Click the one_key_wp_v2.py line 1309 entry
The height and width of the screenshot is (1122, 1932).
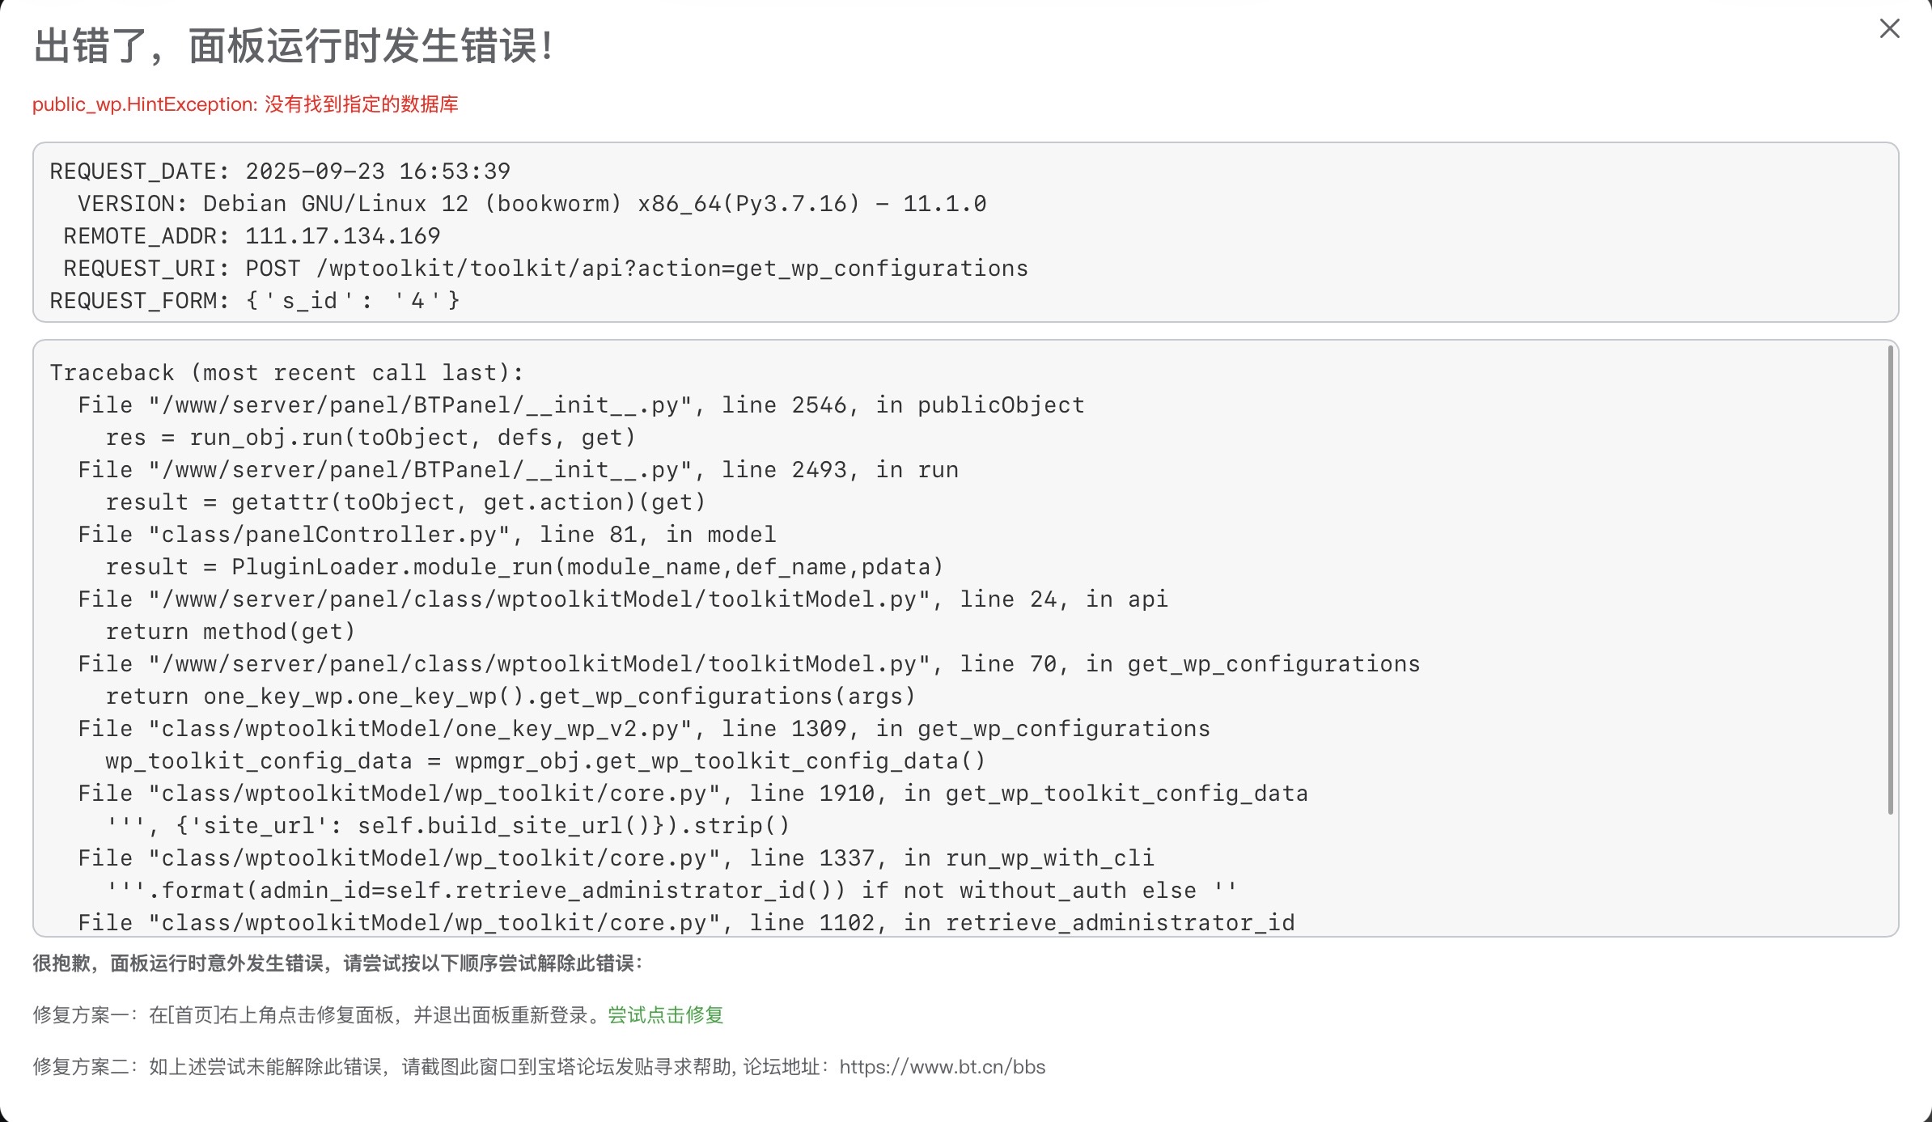point(643,729)
